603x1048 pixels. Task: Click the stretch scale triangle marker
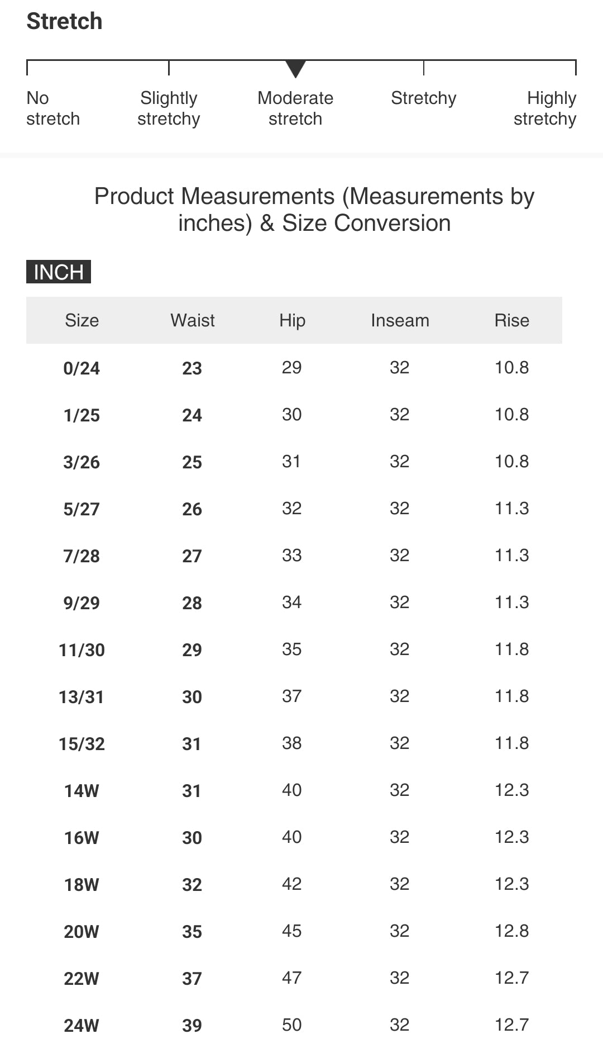point(295,69)
